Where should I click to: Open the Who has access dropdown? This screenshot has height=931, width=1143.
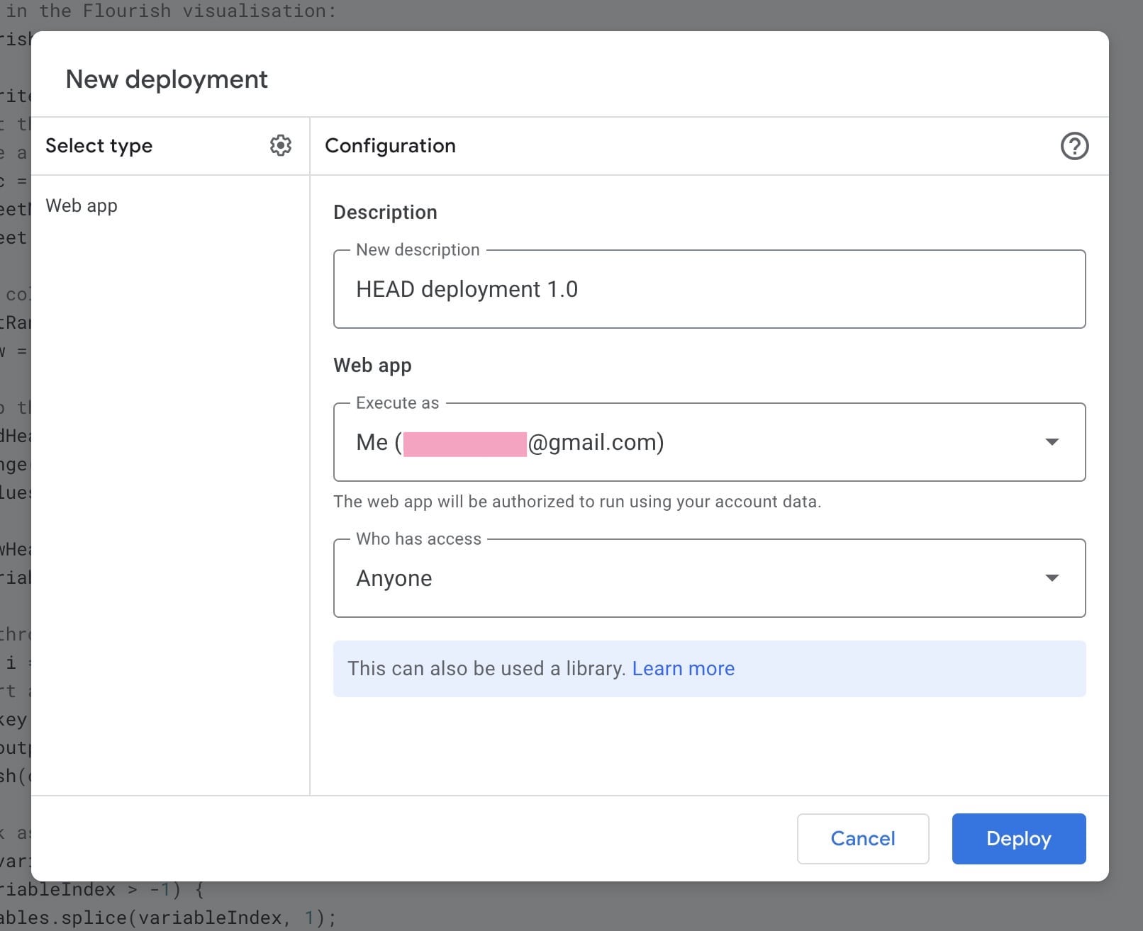coord(709,578)
